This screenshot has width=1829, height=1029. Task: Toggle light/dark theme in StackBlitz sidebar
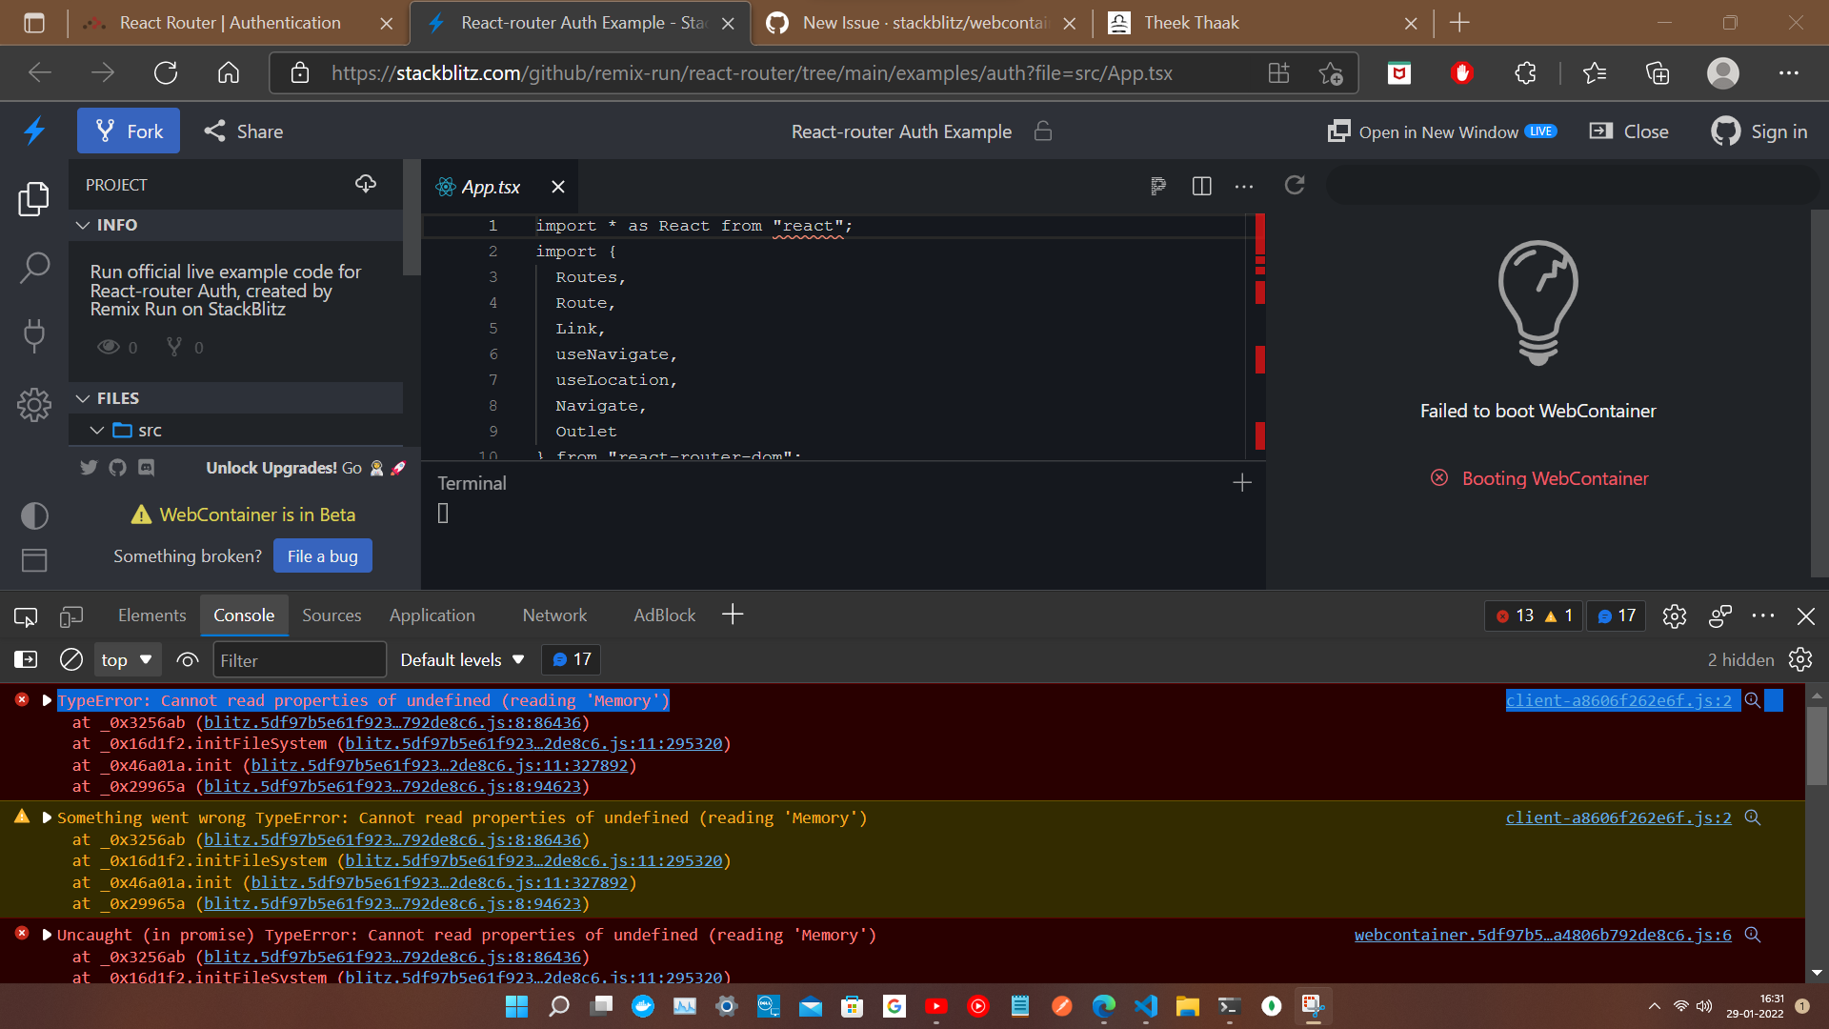coord(34,515)
